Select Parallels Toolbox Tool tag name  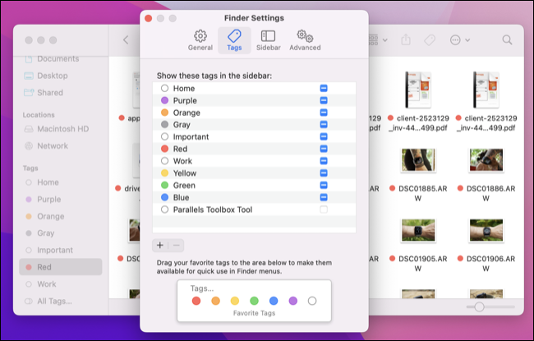coord(213,210)
